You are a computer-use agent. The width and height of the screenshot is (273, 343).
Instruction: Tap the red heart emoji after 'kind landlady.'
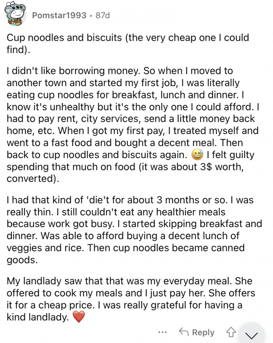click(79, 317)
